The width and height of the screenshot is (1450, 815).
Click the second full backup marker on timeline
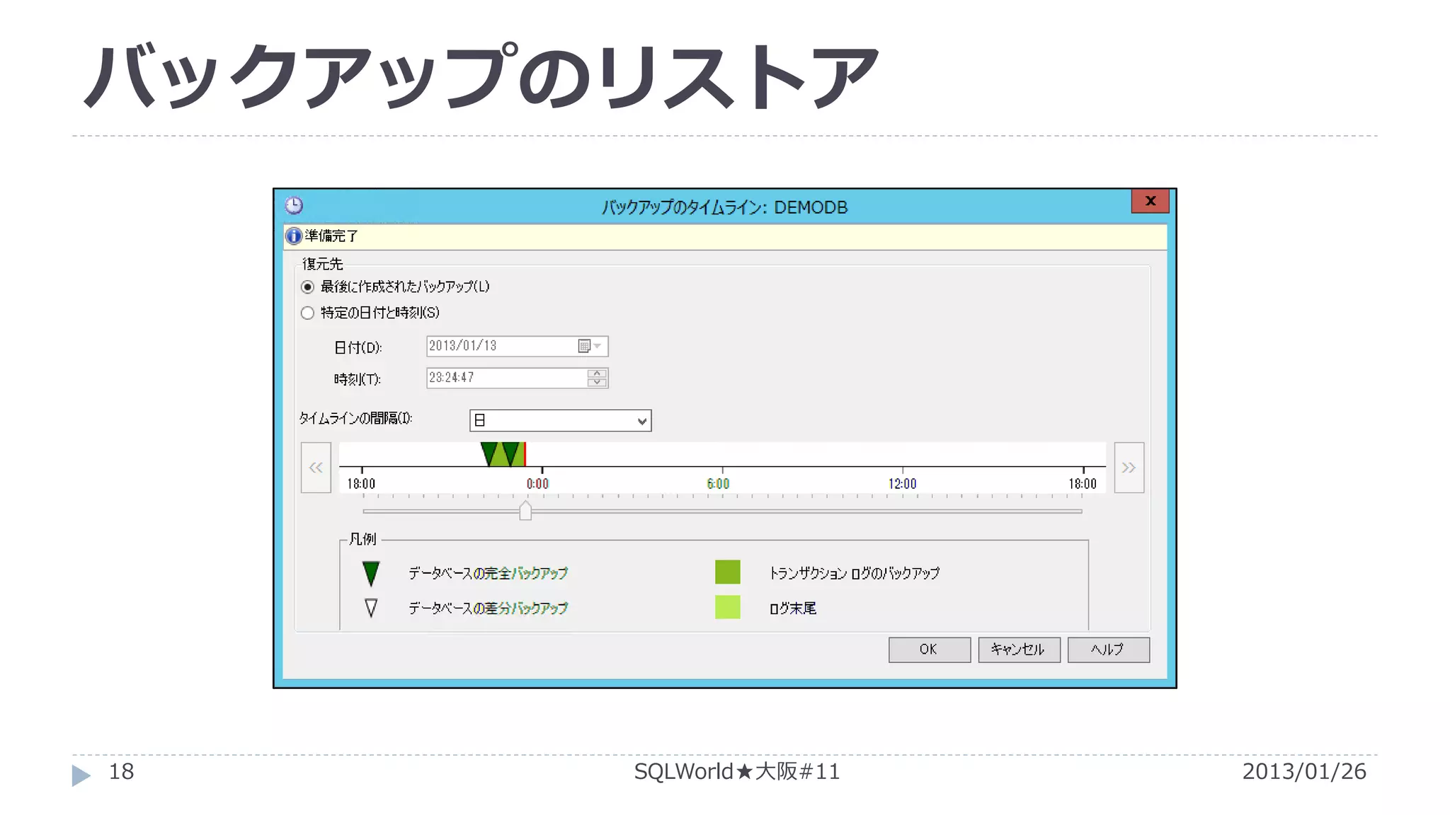(x=510, y=453)
